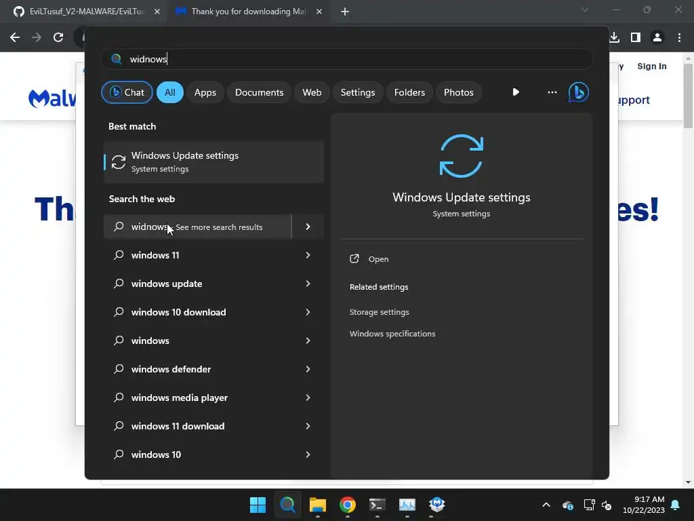
Task: Expand the windows 11 suggestion arrow
Action: pyautogui.click(x=308, y=255)
